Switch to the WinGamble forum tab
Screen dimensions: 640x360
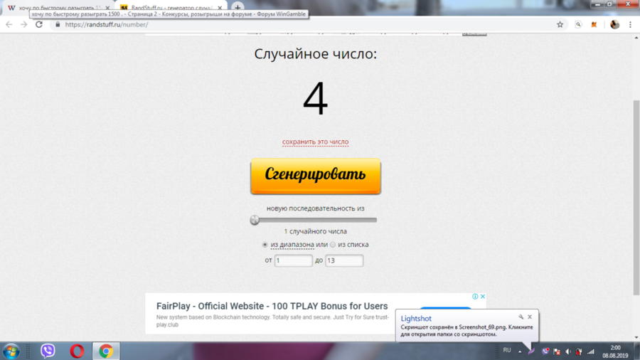point(57,8)
